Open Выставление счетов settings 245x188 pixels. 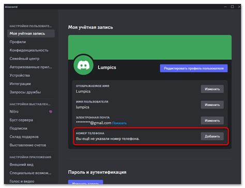click(28, 145)
